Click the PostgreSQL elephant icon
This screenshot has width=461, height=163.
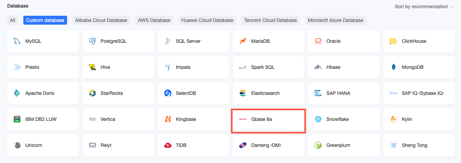tap(92, 41)
